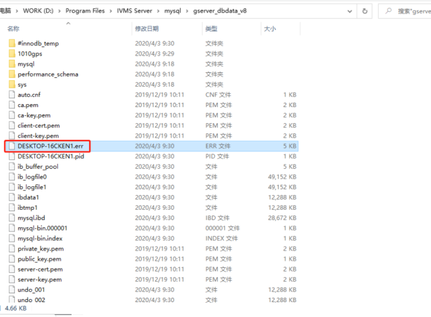Select the server-cert.pem file
This screenshot has width=431, height=317.
point(40,269)
